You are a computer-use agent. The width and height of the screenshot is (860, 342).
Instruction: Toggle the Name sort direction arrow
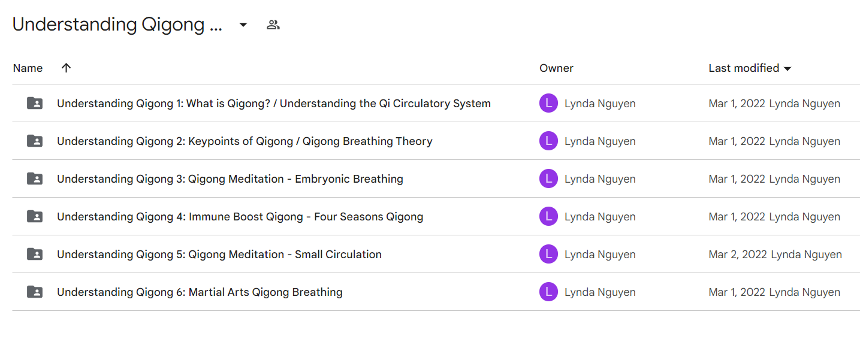pyautogui.click(x=67, y=68)
